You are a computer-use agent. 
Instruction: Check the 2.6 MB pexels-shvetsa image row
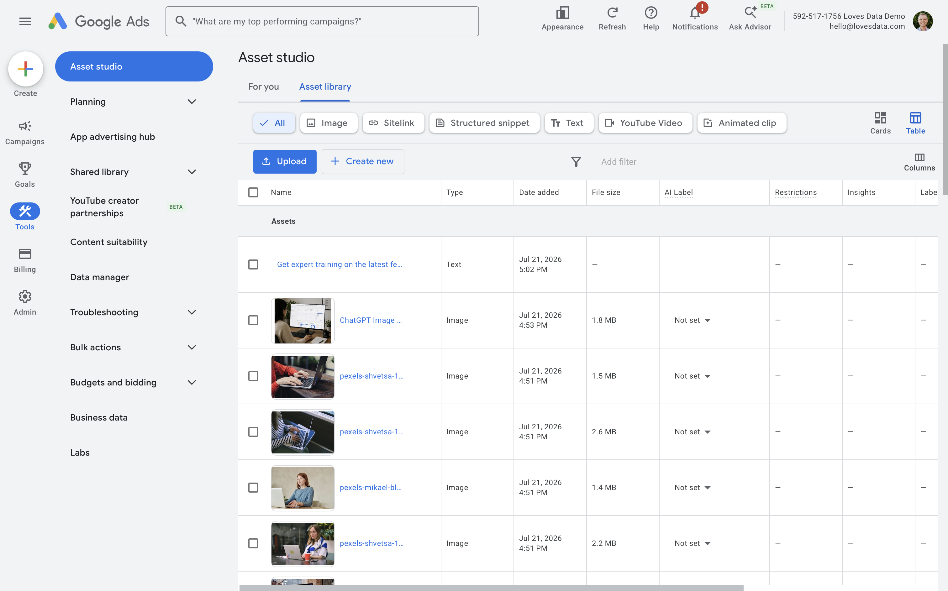[253, 432]
